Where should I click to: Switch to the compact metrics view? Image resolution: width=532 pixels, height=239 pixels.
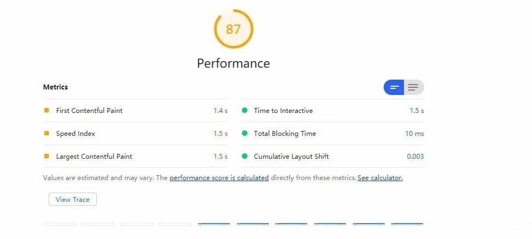click(x=394, y=87)
